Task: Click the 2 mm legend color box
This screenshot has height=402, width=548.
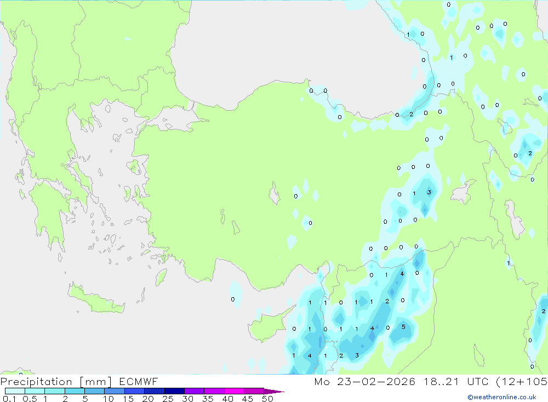Action: pos(75,391)
